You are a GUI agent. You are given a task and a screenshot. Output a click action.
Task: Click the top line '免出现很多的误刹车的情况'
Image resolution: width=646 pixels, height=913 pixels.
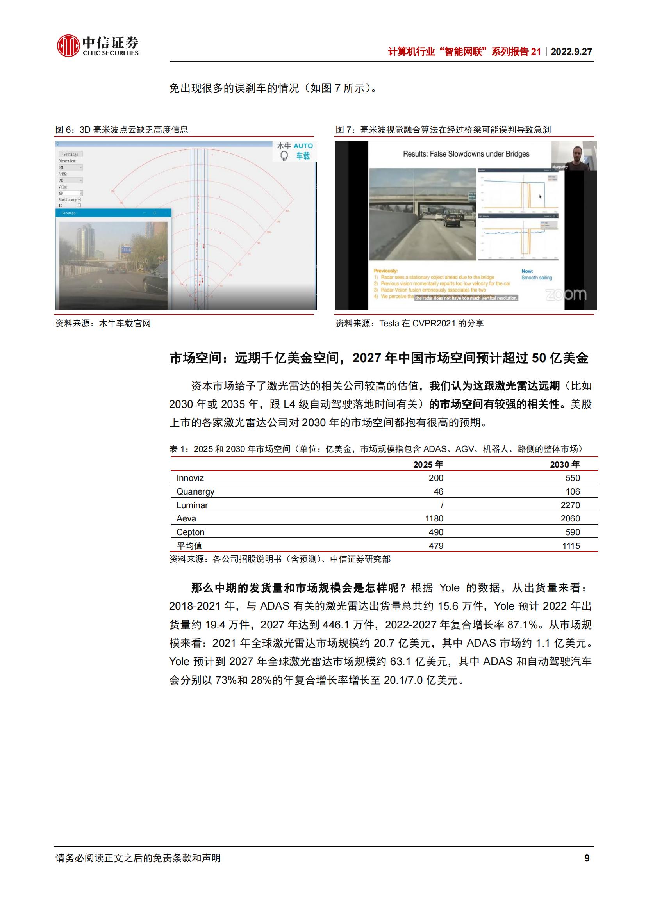(x=234, y=88)
